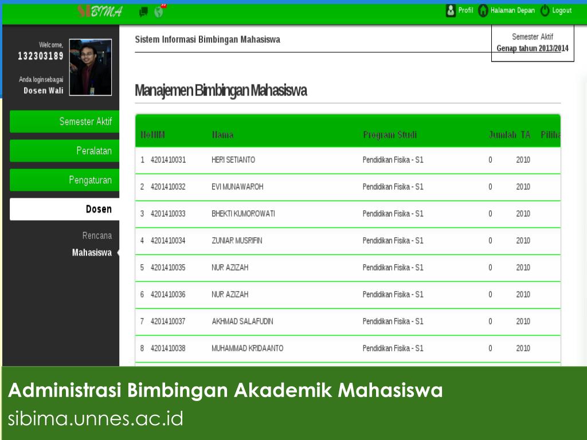Screen dimensions: 587x440
Task: Click the Halaman Depan home icon
Action: 483,10
